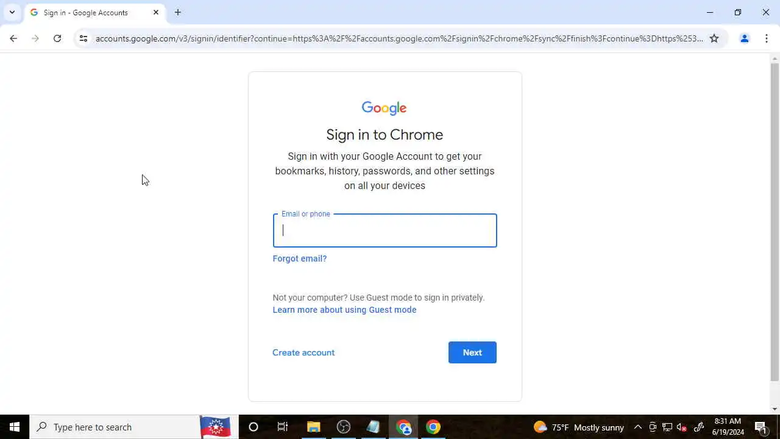780x439 pixels.
Task: Expand the tab search dropdown arrow
Action: coord(12,12)
